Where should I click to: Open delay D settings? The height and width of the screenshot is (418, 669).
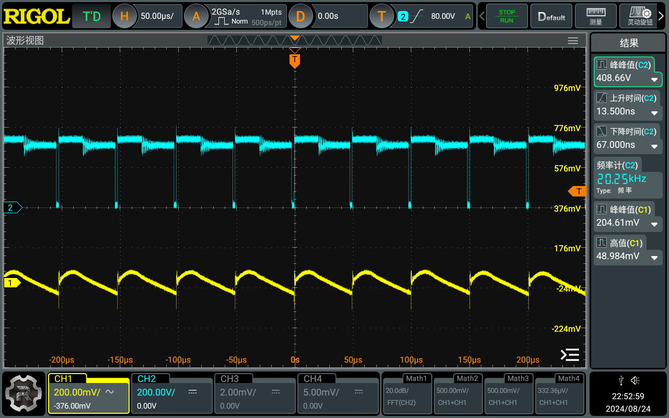300,16
